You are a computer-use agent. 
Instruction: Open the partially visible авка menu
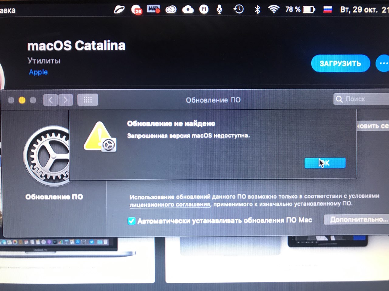tap(8, 10)
